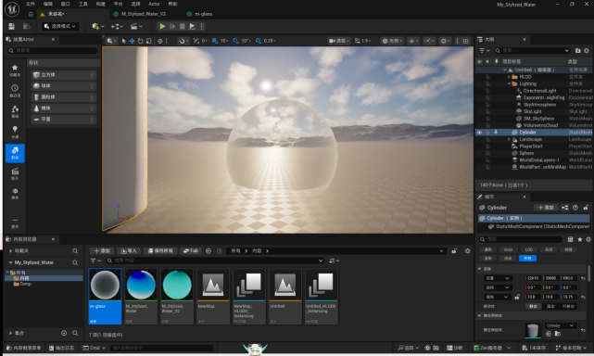Create new folder in Outliner
This screenshot has height=356, width=594.
[577, 50]
